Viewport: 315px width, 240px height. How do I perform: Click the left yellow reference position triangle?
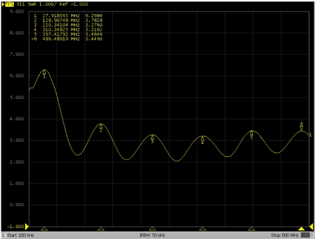tap(26, 227)
